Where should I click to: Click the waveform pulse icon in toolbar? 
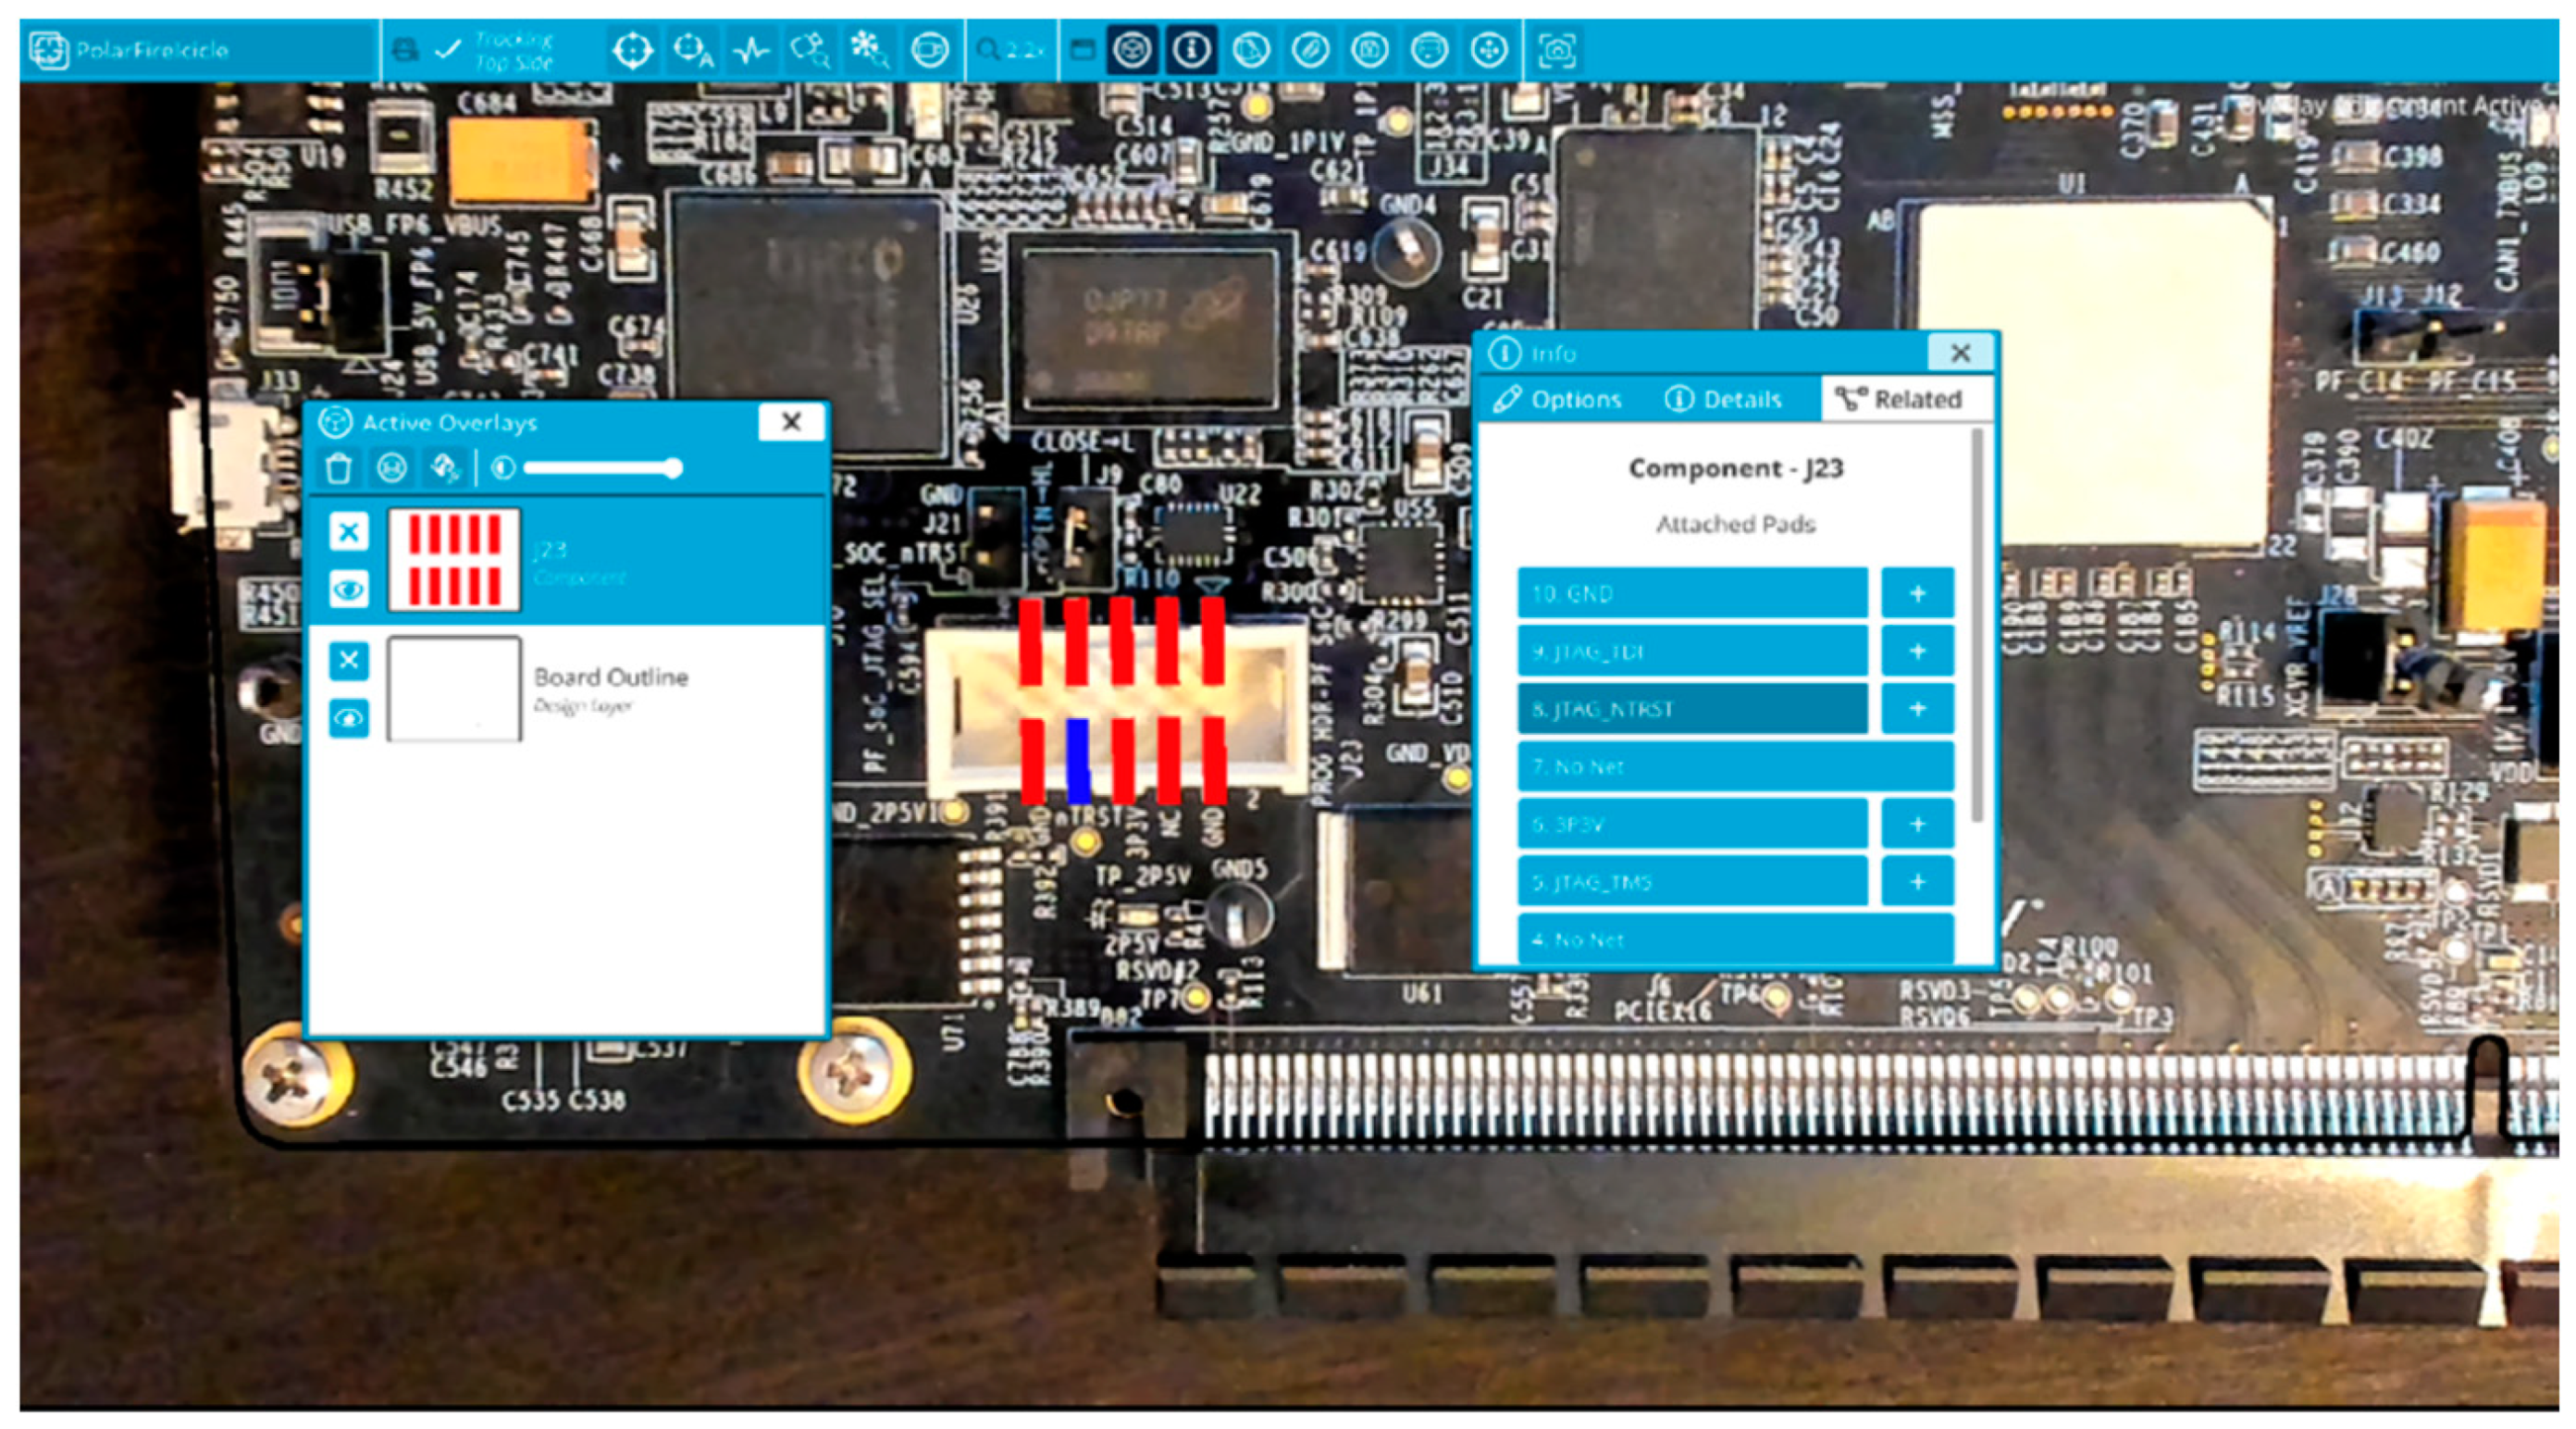click(751, 49)
